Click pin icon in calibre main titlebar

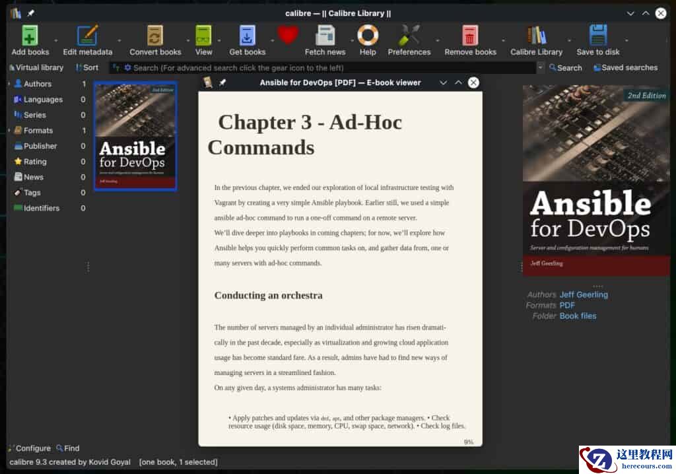30,13
